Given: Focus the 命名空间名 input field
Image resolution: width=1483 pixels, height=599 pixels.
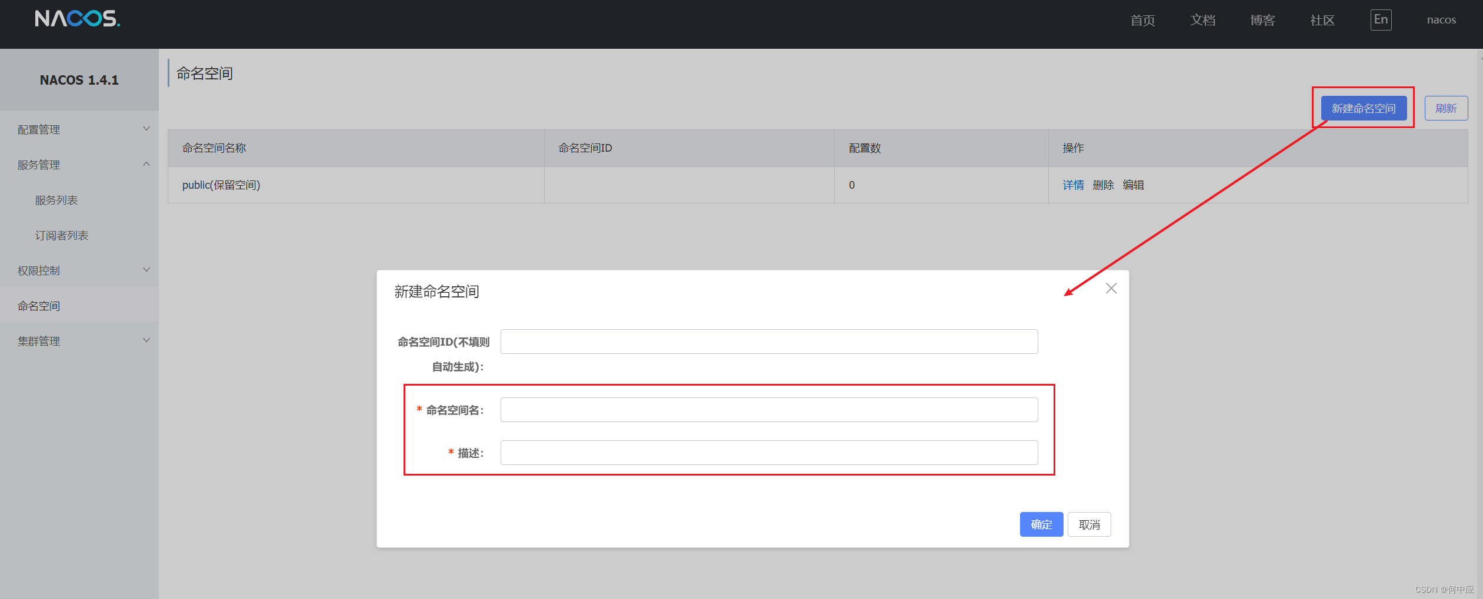Looking at the screenshot, I should point(769,410).
